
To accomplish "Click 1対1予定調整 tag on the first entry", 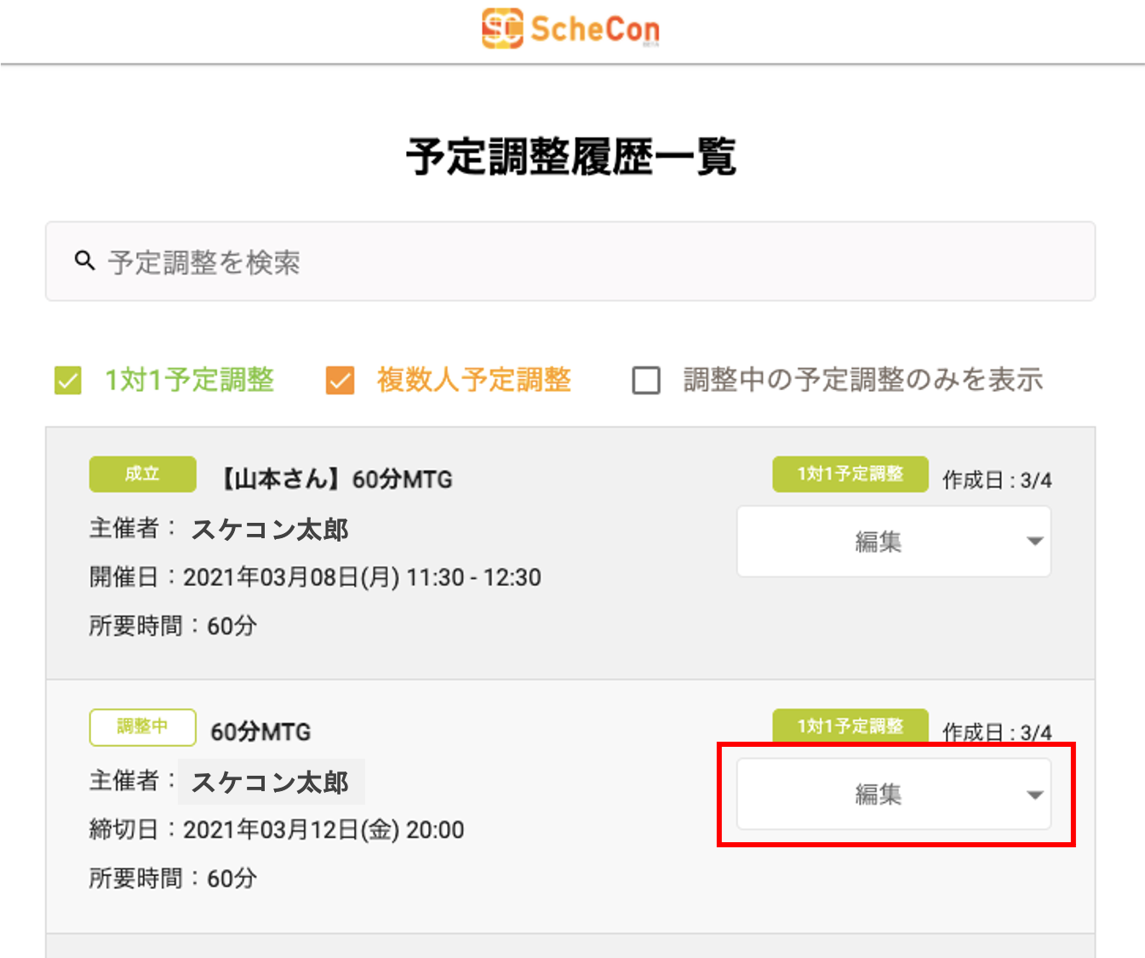I will [850, 474].
